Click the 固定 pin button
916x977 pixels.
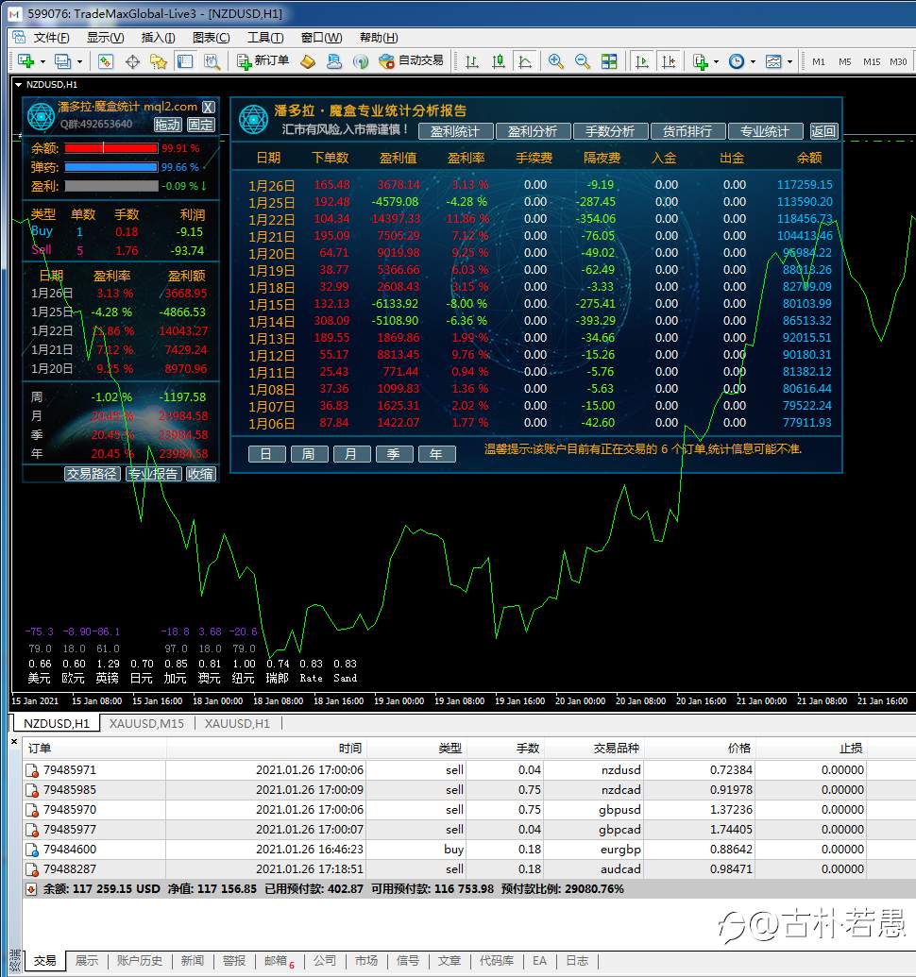tap(200, 125)
